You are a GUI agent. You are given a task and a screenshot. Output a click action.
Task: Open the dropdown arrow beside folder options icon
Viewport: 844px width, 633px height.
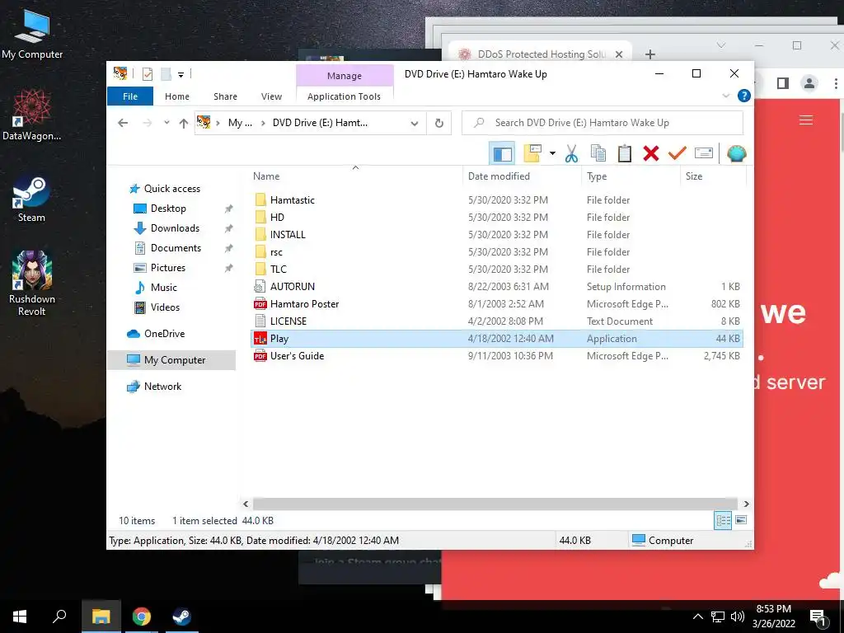tap(552, 153)
